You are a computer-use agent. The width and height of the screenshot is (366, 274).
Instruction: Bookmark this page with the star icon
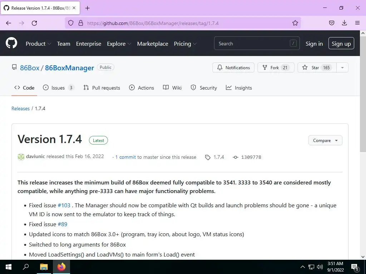click(x=295, y=23)
